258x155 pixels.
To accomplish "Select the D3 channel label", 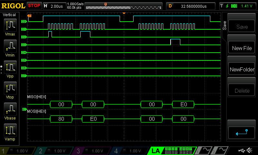I will [24, 45].
